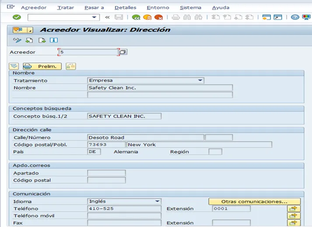Image resolution: width=312 pixels, height=227 pixels.
Task: Open the Sistema menu
Action: pos(191,7)
